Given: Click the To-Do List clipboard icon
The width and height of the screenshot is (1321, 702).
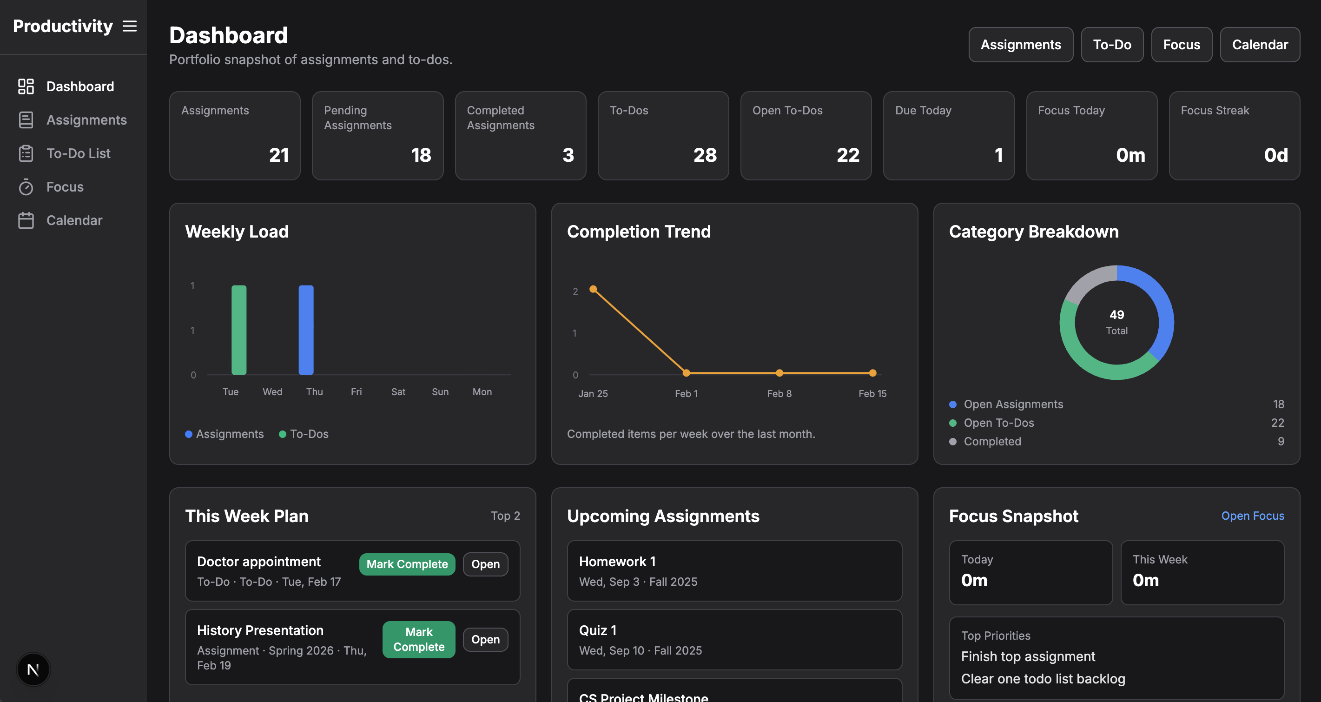Looking at the screenshot, I should [26, 153].
